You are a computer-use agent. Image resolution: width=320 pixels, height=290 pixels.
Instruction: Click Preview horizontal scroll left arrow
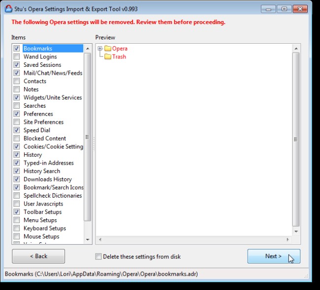(x=100, y=240)
